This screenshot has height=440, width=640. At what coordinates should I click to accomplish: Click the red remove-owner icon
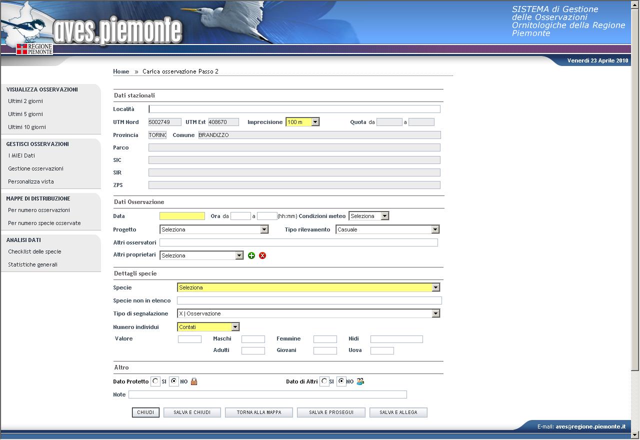[x=262, y=255]
